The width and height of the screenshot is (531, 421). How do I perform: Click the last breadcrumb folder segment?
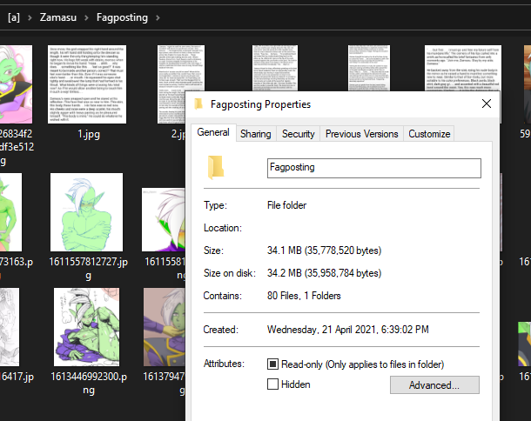click(122, 17)
